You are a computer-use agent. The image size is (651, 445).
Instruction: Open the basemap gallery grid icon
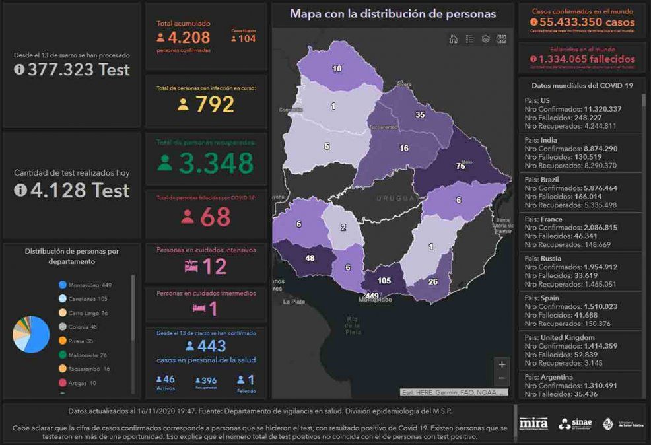(x=502, y=39)
